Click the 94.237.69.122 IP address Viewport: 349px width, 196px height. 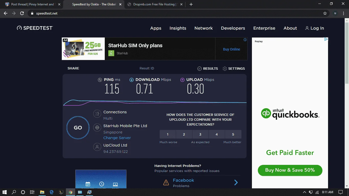coord(115,152)
